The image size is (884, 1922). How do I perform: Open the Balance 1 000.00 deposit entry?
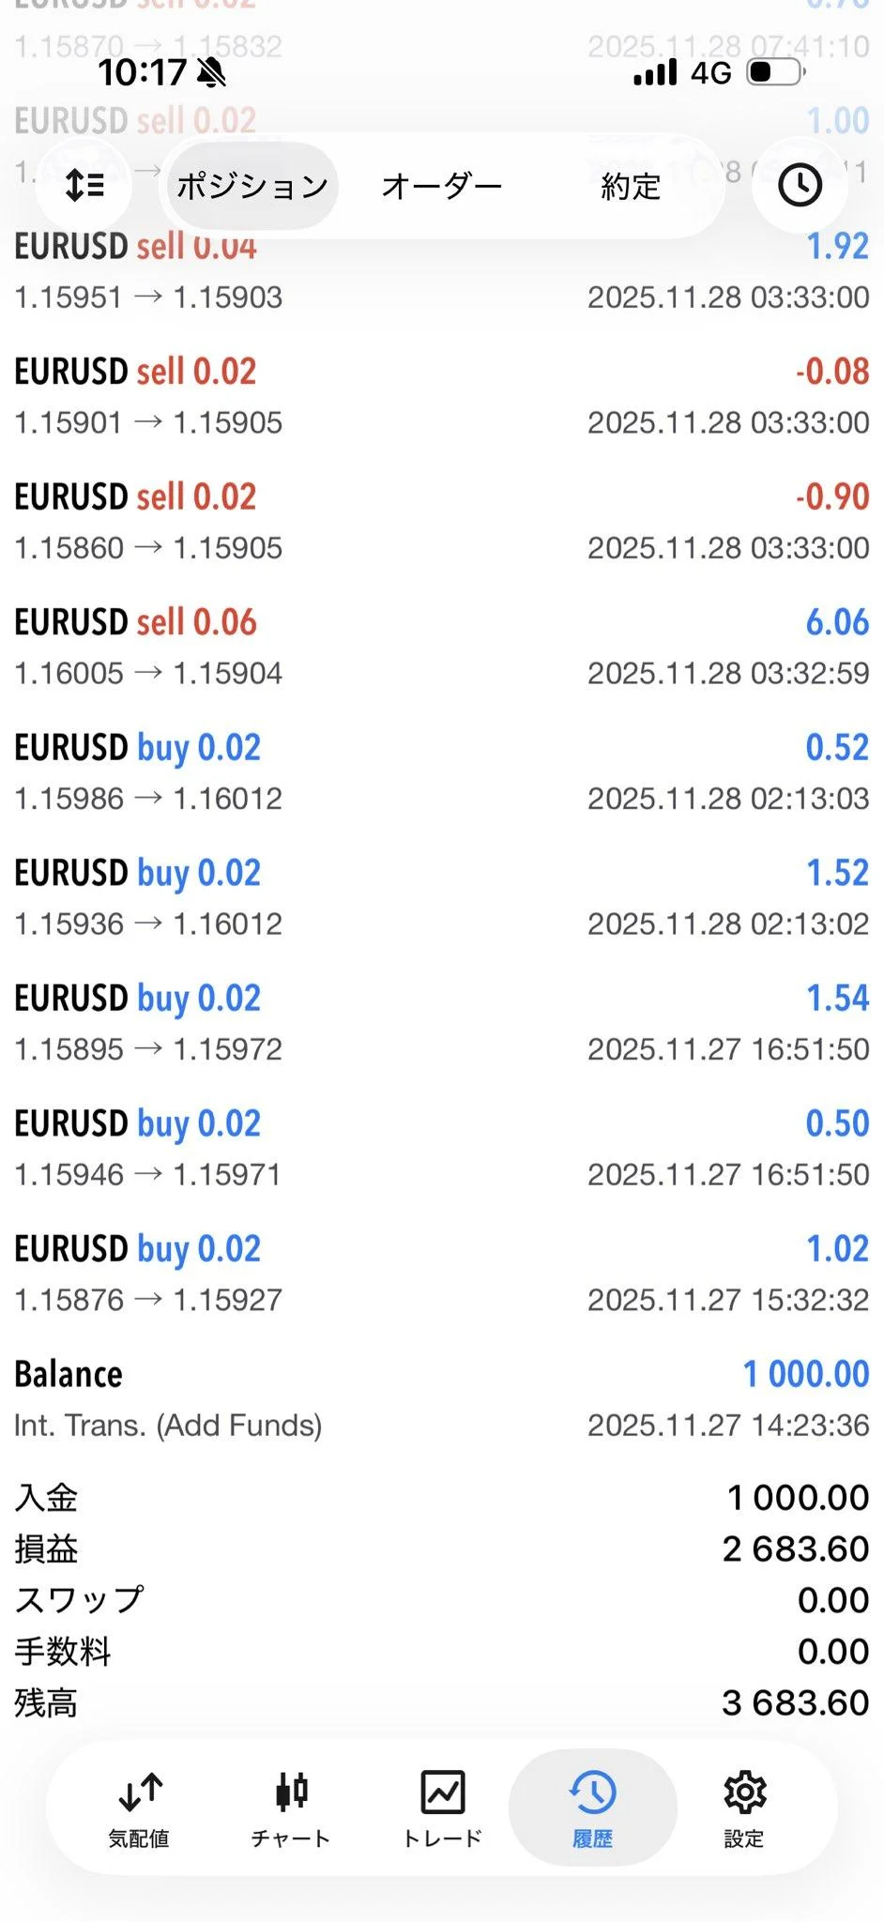pyautogui.click(x=442, y=1398)
